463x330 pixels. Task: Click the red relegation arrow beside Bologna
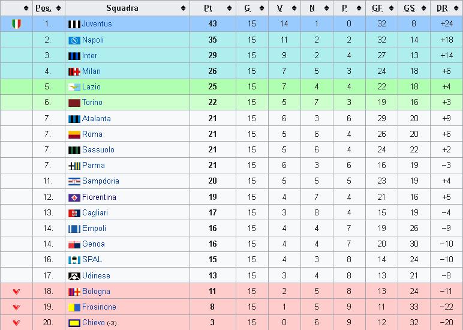(17, 292)
